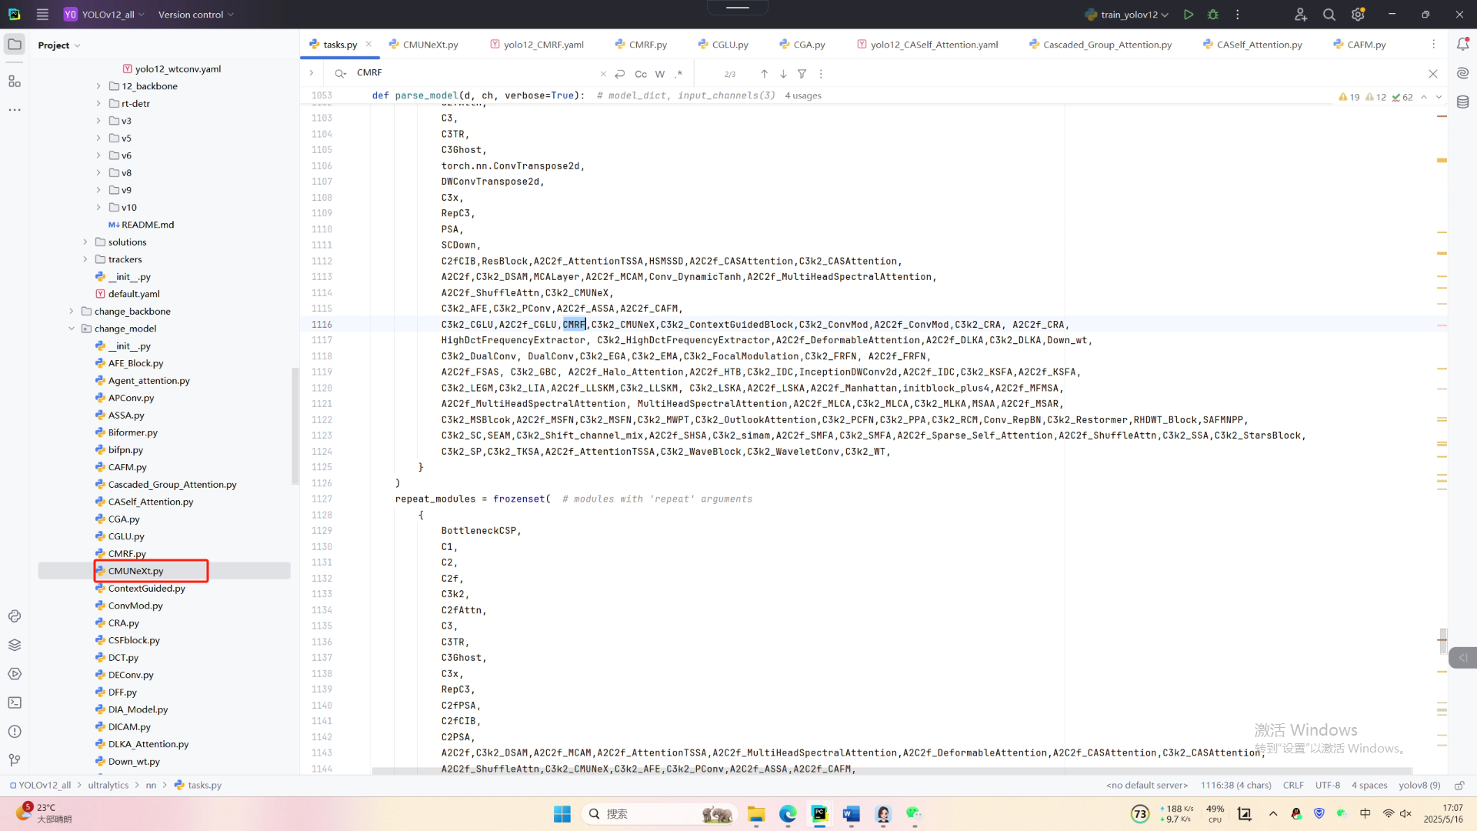1477x831 pixels.
Task: Open the Database tool window icon
Action: [1462, 102]
